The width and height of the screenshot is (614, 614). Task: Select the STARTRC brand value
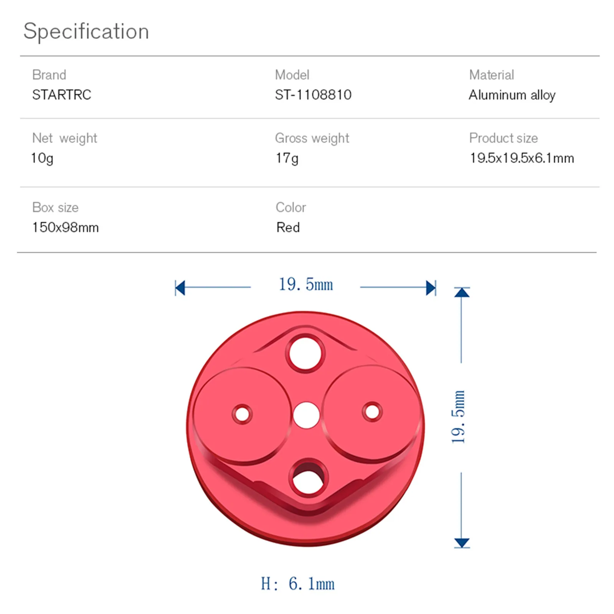pos(61,95)
